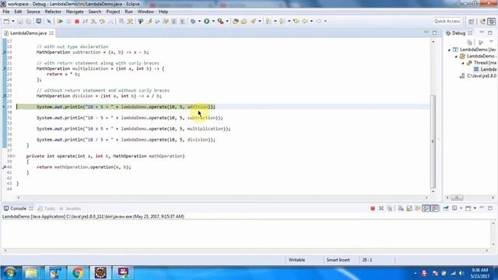This screenshot has width=498, height=280.
Task: Click Remove All Terminated Launches in Console
Action: (x=390, y=208)
